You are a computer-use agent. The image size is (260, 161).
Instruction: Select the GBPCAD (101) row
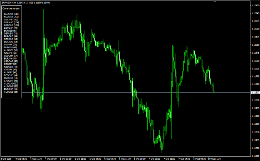[x=11, y=25]
